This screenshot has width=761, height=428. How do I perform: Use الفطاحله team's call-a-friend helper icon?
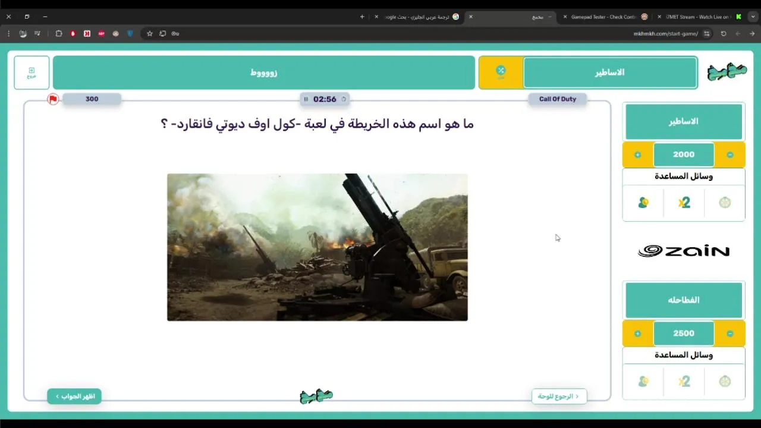pyautogui.click(x=643, y=382)
